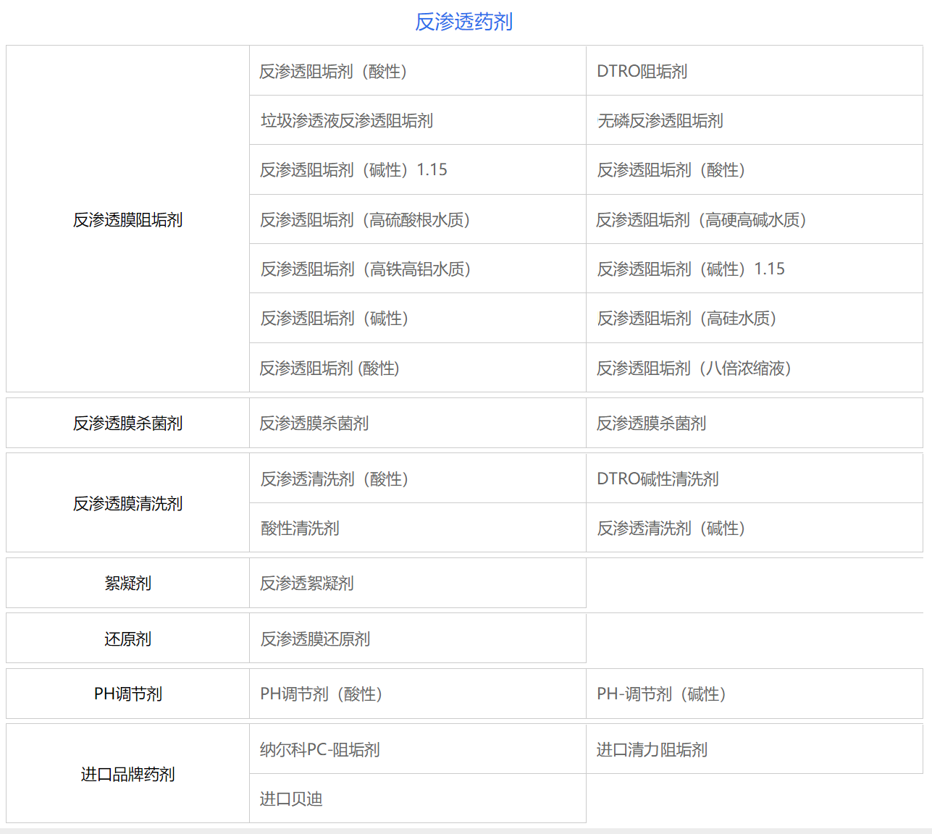Viewport: 932px width, 834px height.
Task: Open 反渗透阻垢剂（碱性）1.15 link
Action: tap(353, 169)
